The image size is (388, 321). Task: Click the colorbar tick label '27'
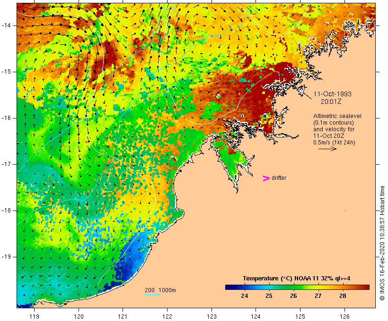(318, 296)
